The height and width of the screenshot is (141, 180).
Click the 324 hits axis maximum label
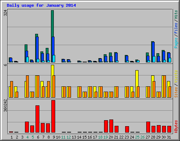(5, 13)
